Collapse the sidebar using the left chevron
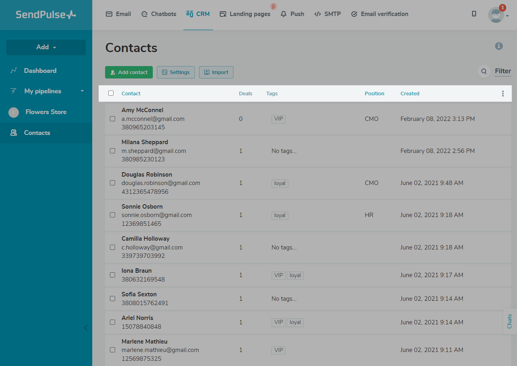This screenshot has height=366, width=517. (85, 328)
